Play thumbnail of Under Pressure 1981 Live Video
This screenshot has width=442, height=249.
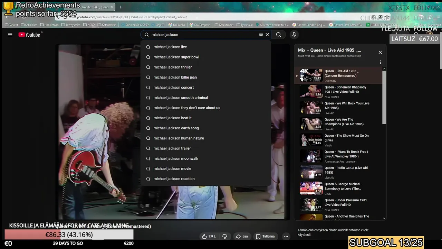pos(311,204)
